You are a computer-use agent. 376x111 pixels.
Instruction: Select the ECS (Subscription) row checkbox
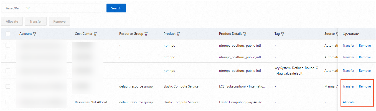coord(8,86)
